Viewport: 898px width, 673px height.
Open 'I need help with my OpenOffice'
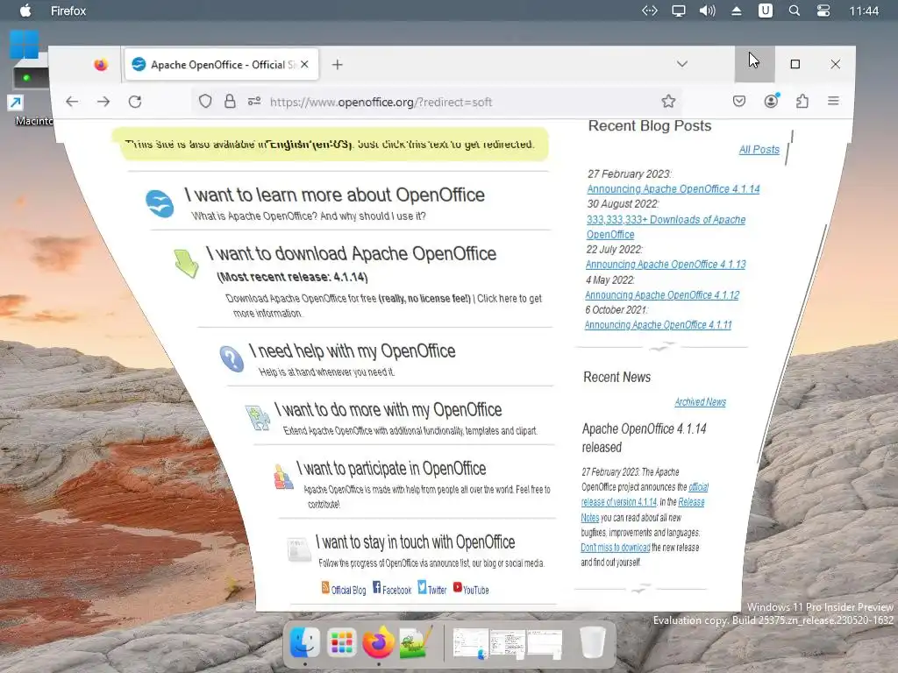tap(353, 351)
